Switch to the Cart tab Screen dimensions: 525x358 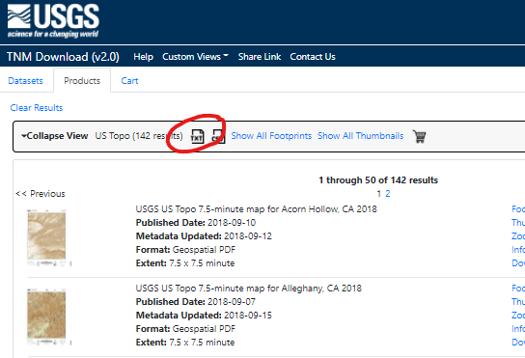(129, 81)
